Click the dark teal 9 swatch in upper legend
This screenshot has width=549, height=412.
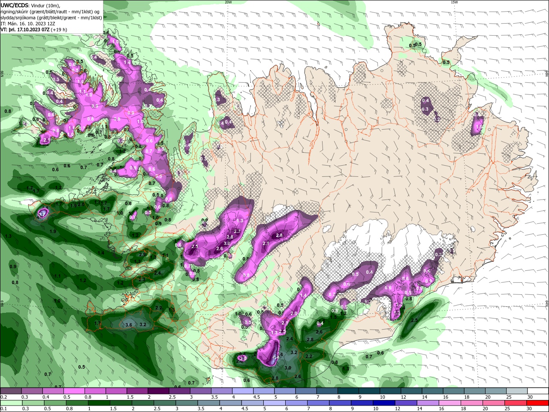[x=369, y=391]
